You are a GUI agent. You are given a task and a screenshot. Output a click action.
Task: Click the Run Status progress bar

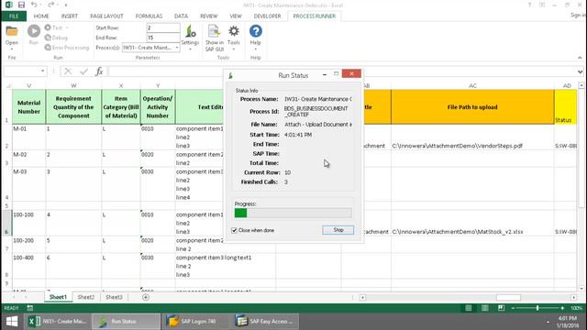coord(293,213)
